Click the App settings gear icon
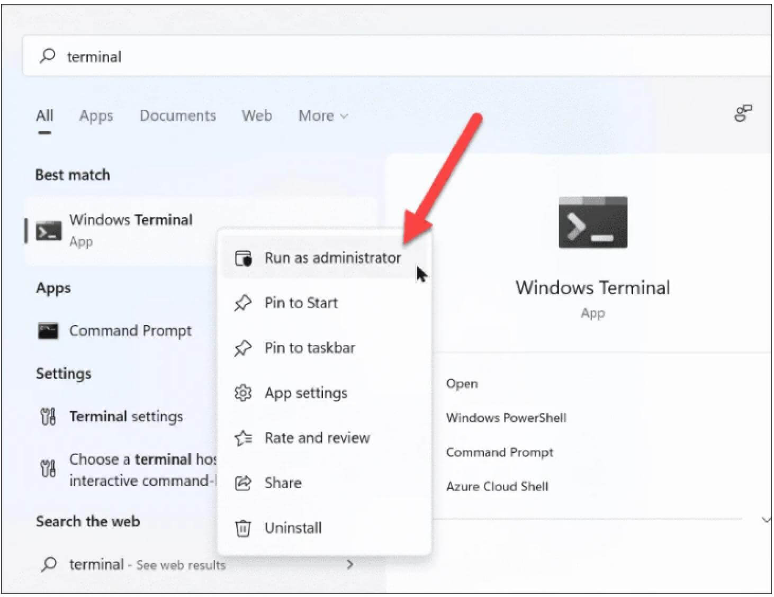 pos(243,393)
